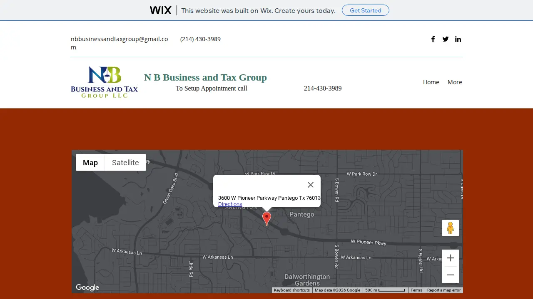Click the Pantego map label

(x=302, y=214)
